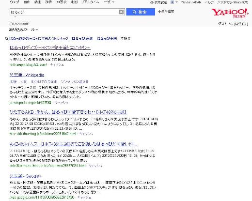
Task: Expand the 一覧 dropdown in the top navigation
Action: pos(109,2)
